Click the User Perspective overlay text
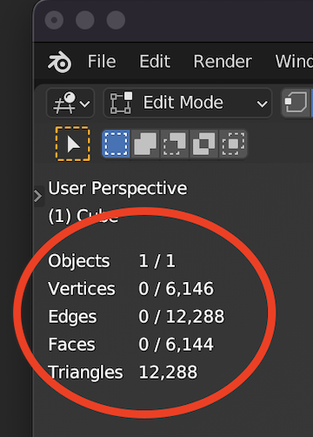Viewport: 313px width, 437px height. [117, 188]
